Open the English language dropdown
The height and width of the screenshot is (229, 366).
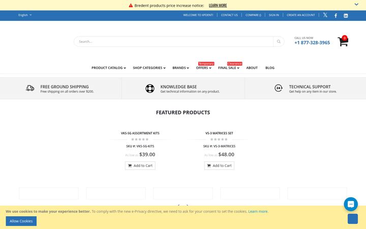[25, 15]
